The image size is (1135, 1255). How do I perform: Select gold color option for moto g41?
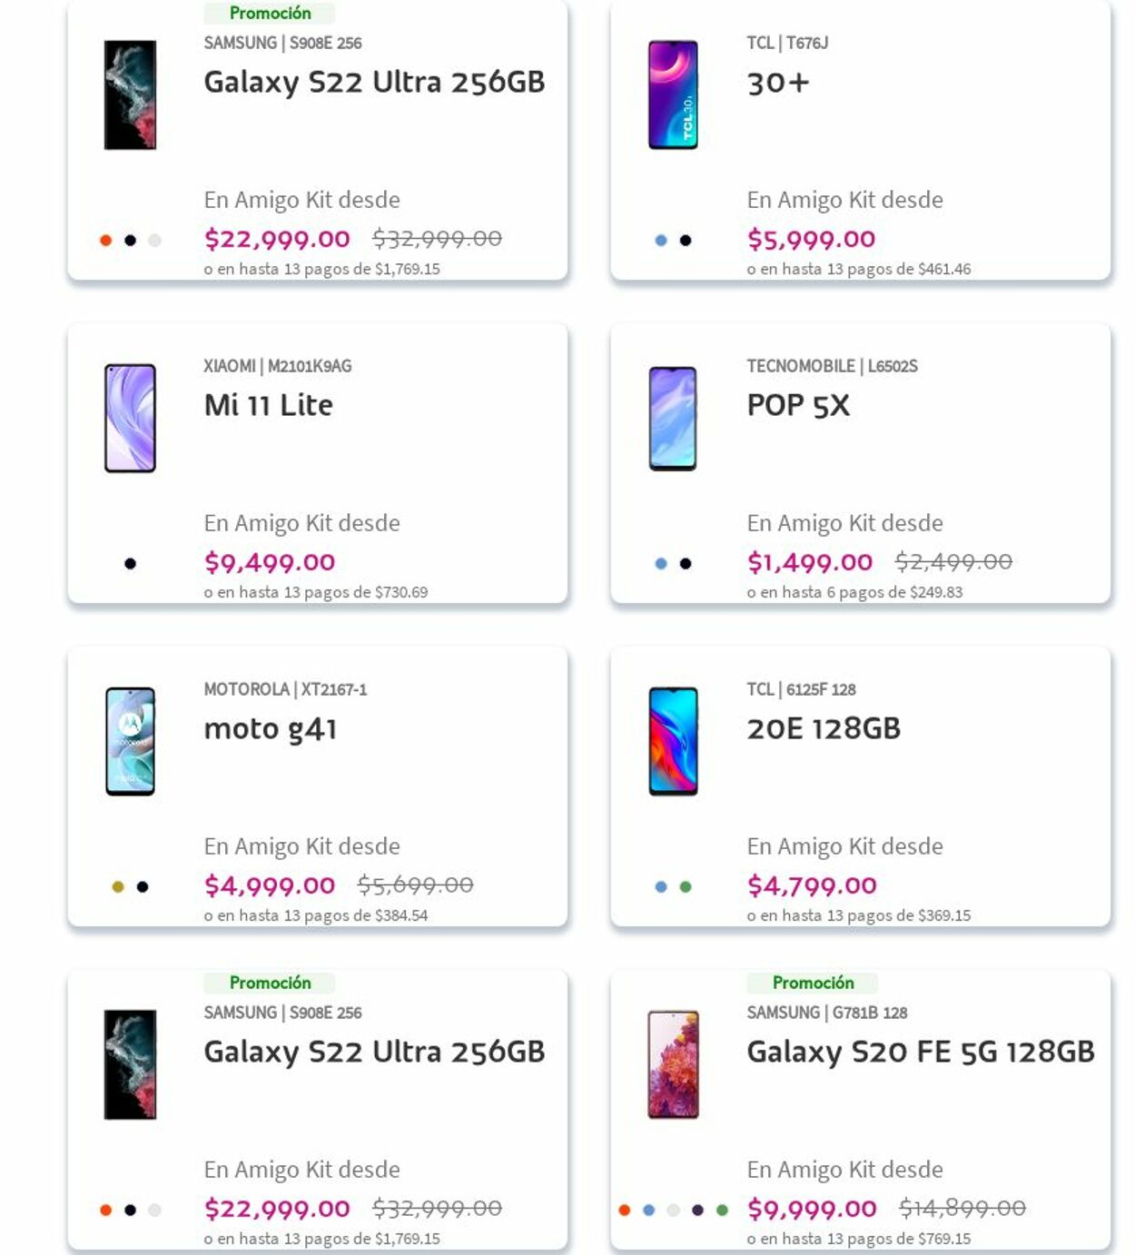point(118,886)
